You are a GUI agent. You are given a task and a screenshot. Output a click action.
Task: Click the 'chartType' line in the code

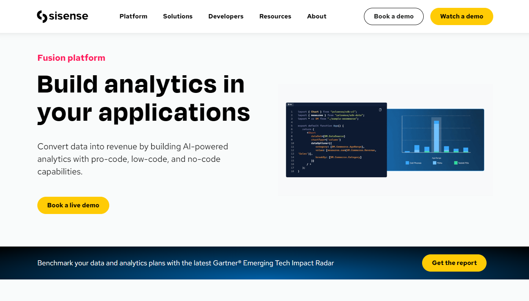(x=326, y=140)
